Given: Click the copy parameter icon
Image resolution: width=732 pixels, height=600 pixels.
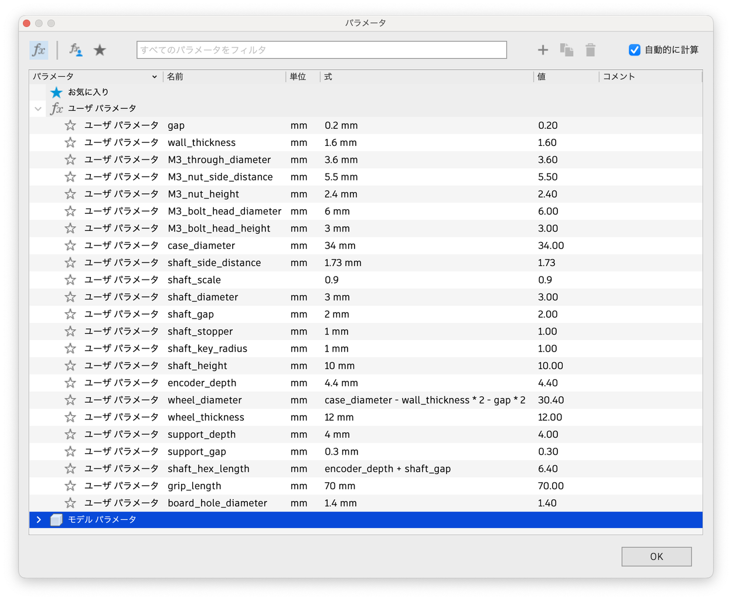Looking at the screenshot, I should (x=566, y=50).
